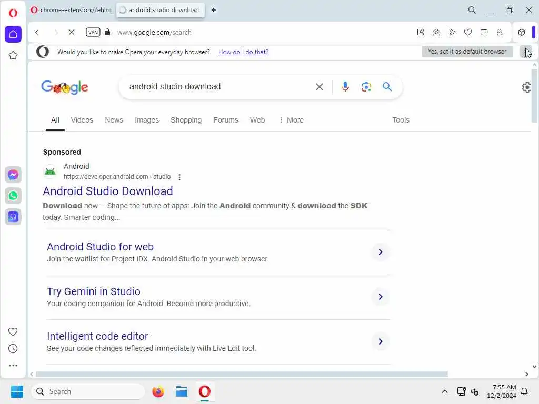539x404 pixels.
Task: Expand chevron for Try Gemini in Studio
Action: (x=381, y=297)
